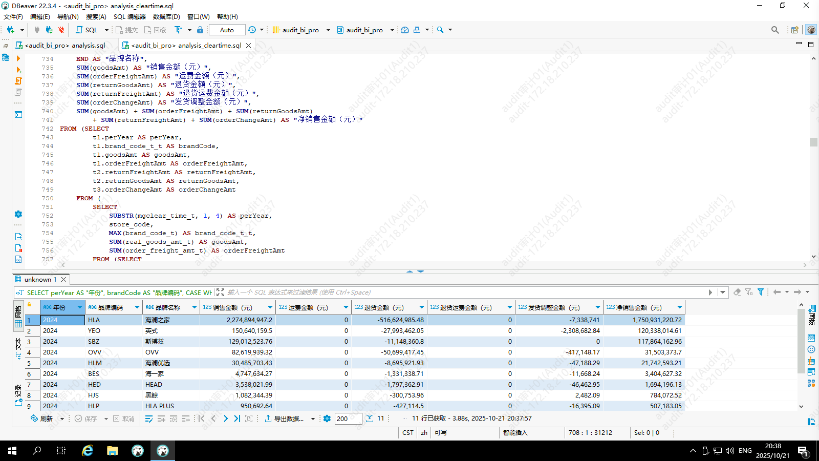The image size is (819, 461).
Task: Expand the 品牌名称 column filter arrow
Action: coord(195,307)
